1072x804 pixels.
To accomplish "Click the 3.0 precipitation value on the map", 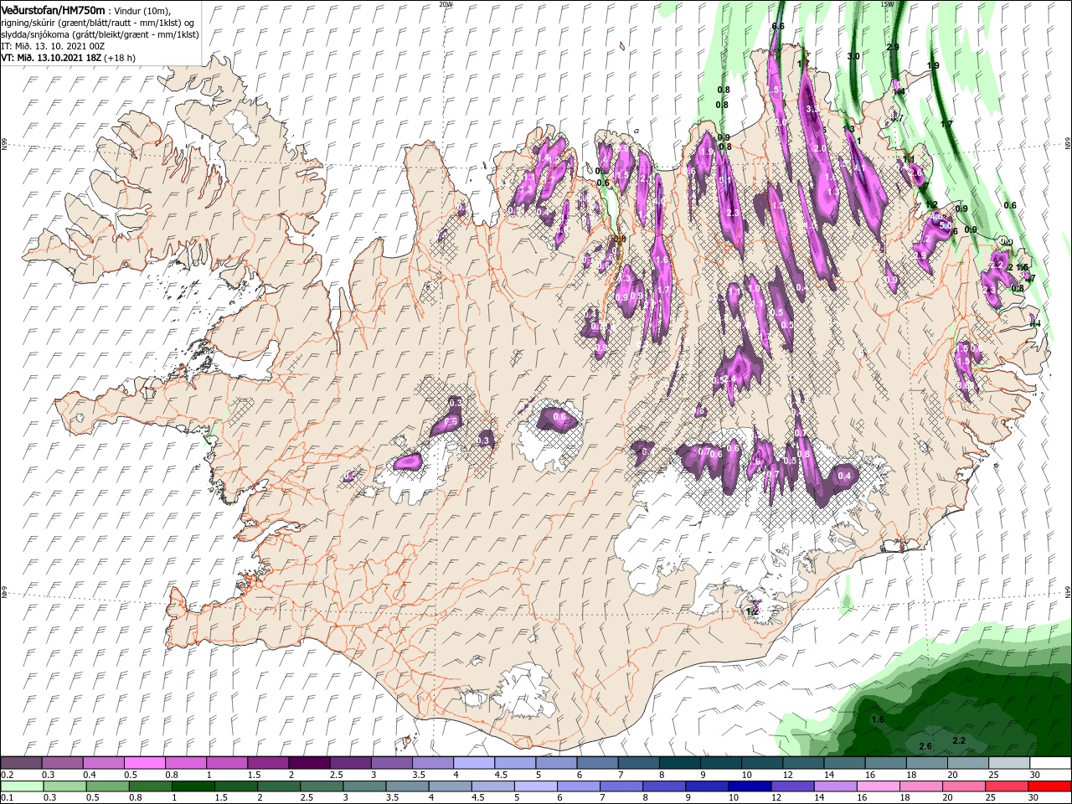I will 853,56.
